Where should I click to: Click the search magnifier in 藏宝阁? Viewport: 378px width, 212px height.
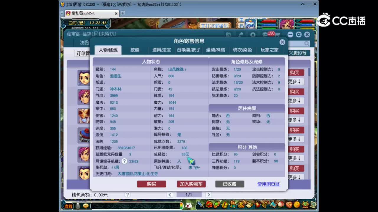pos(307,44)
